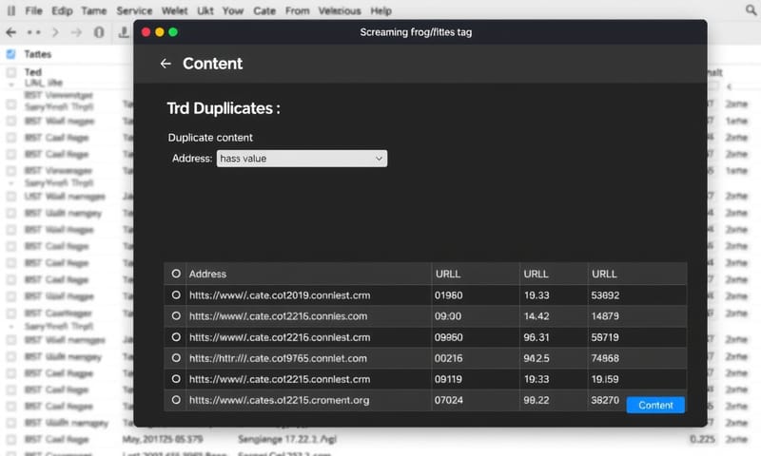This screenshot has height=456, width=761.
Task: Expand the small arrow below Ted checkbox
Action: point(10,84)
